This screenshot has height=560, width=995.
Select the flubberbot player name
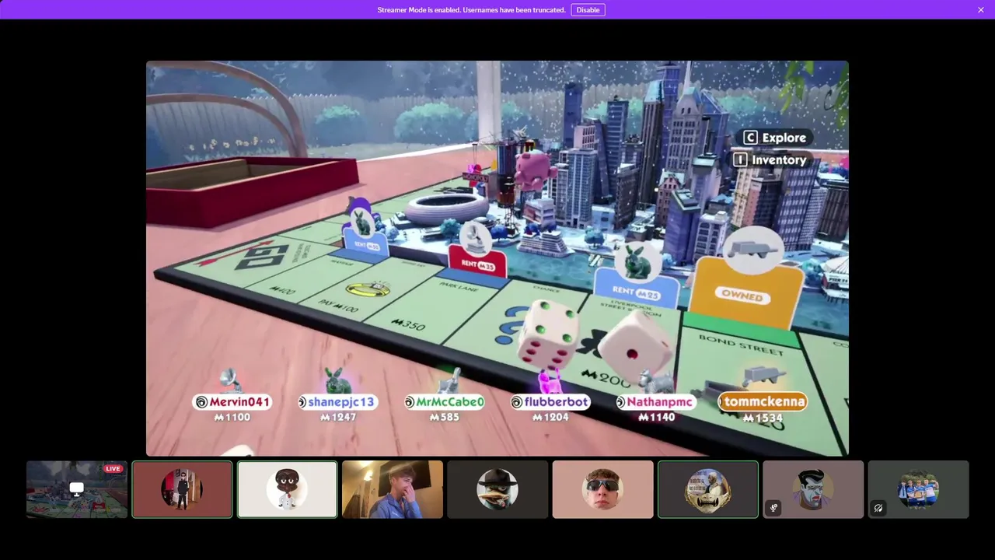point(556,402)
